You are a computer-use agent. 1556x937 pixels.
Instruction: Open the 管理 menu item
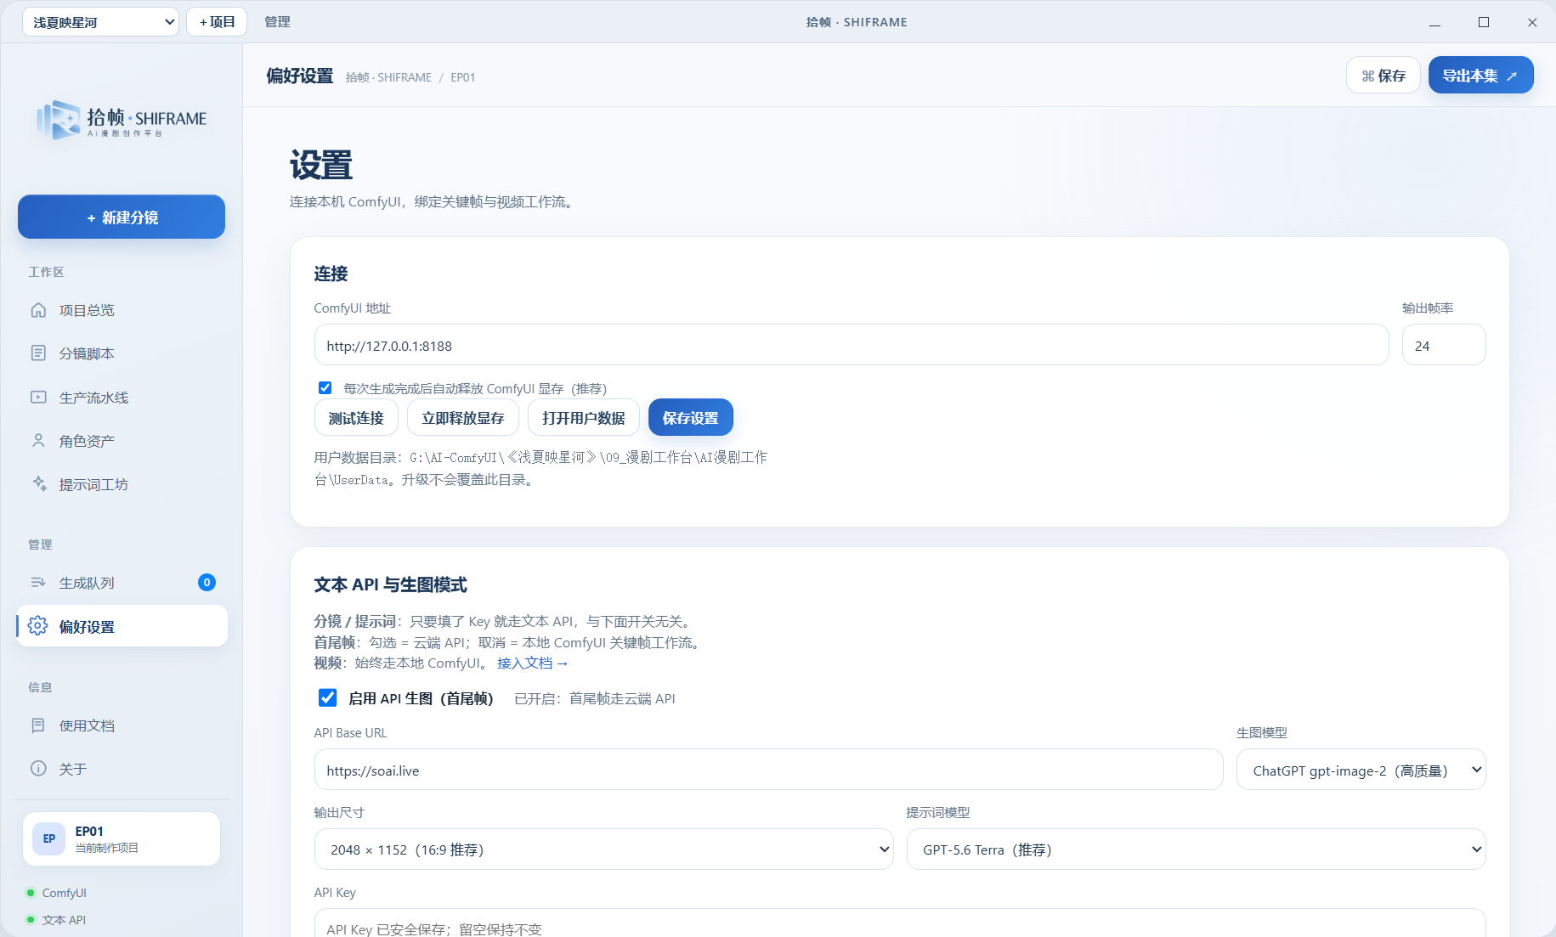pyautogui.click(x=277, y=22)
